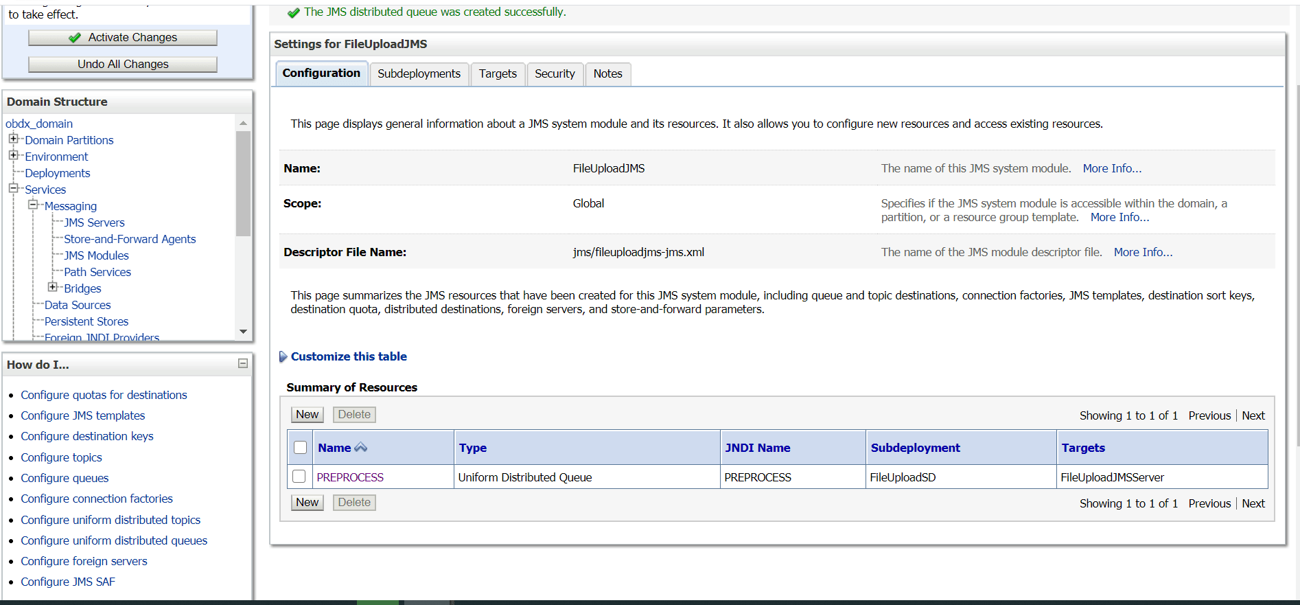The image size is (1300, 605).
Task: Click Delete button above resources table
Action: pyautogui.click(x=354, y=415)
